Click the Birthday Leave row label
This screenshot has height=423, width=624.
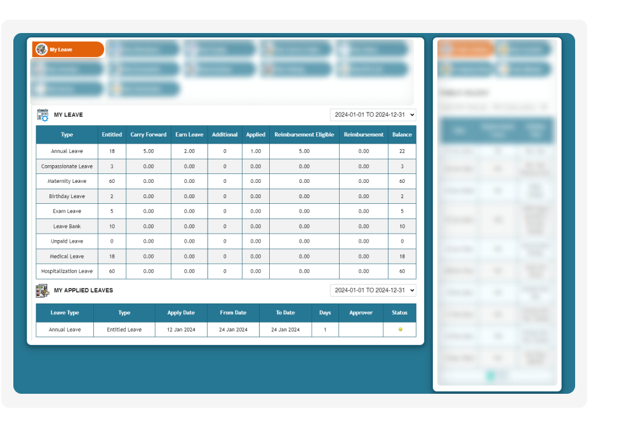(x=67, y=197)
